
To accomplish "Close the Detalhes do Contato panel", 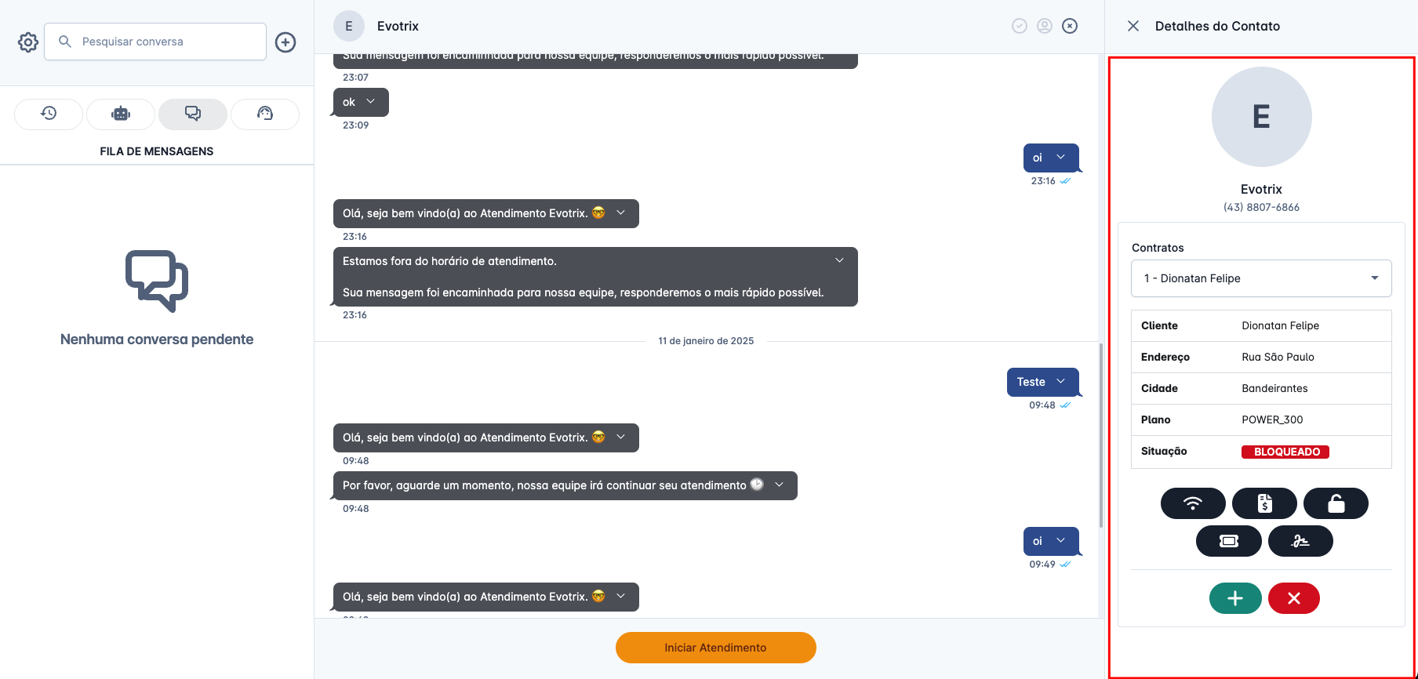I will pos(1133,26).
